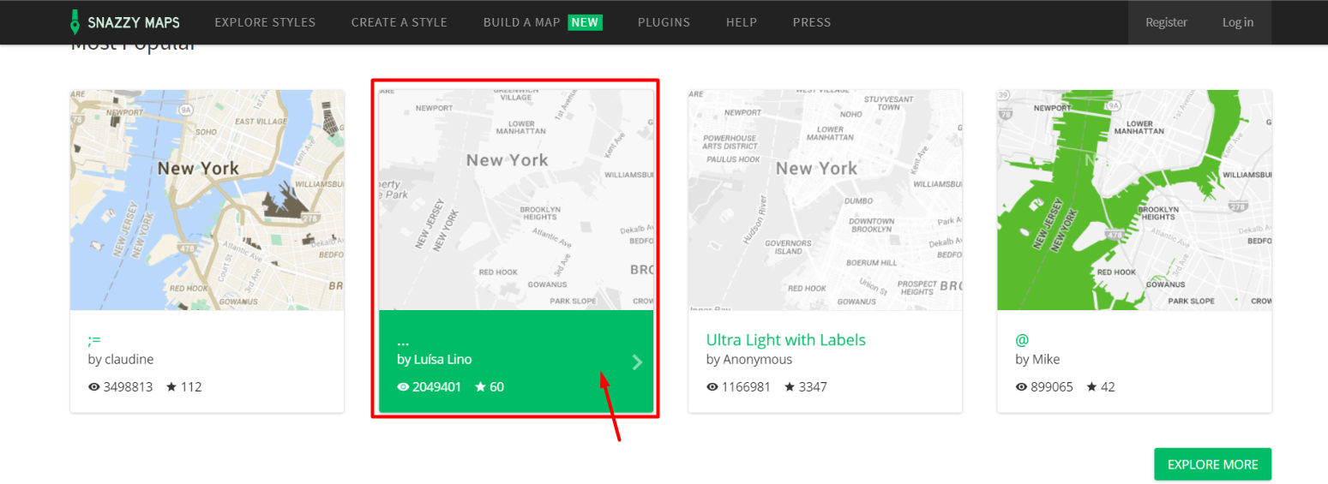Open the Create a Style page
Viewport: 1328px width, 484px height.
pos(400,22)
